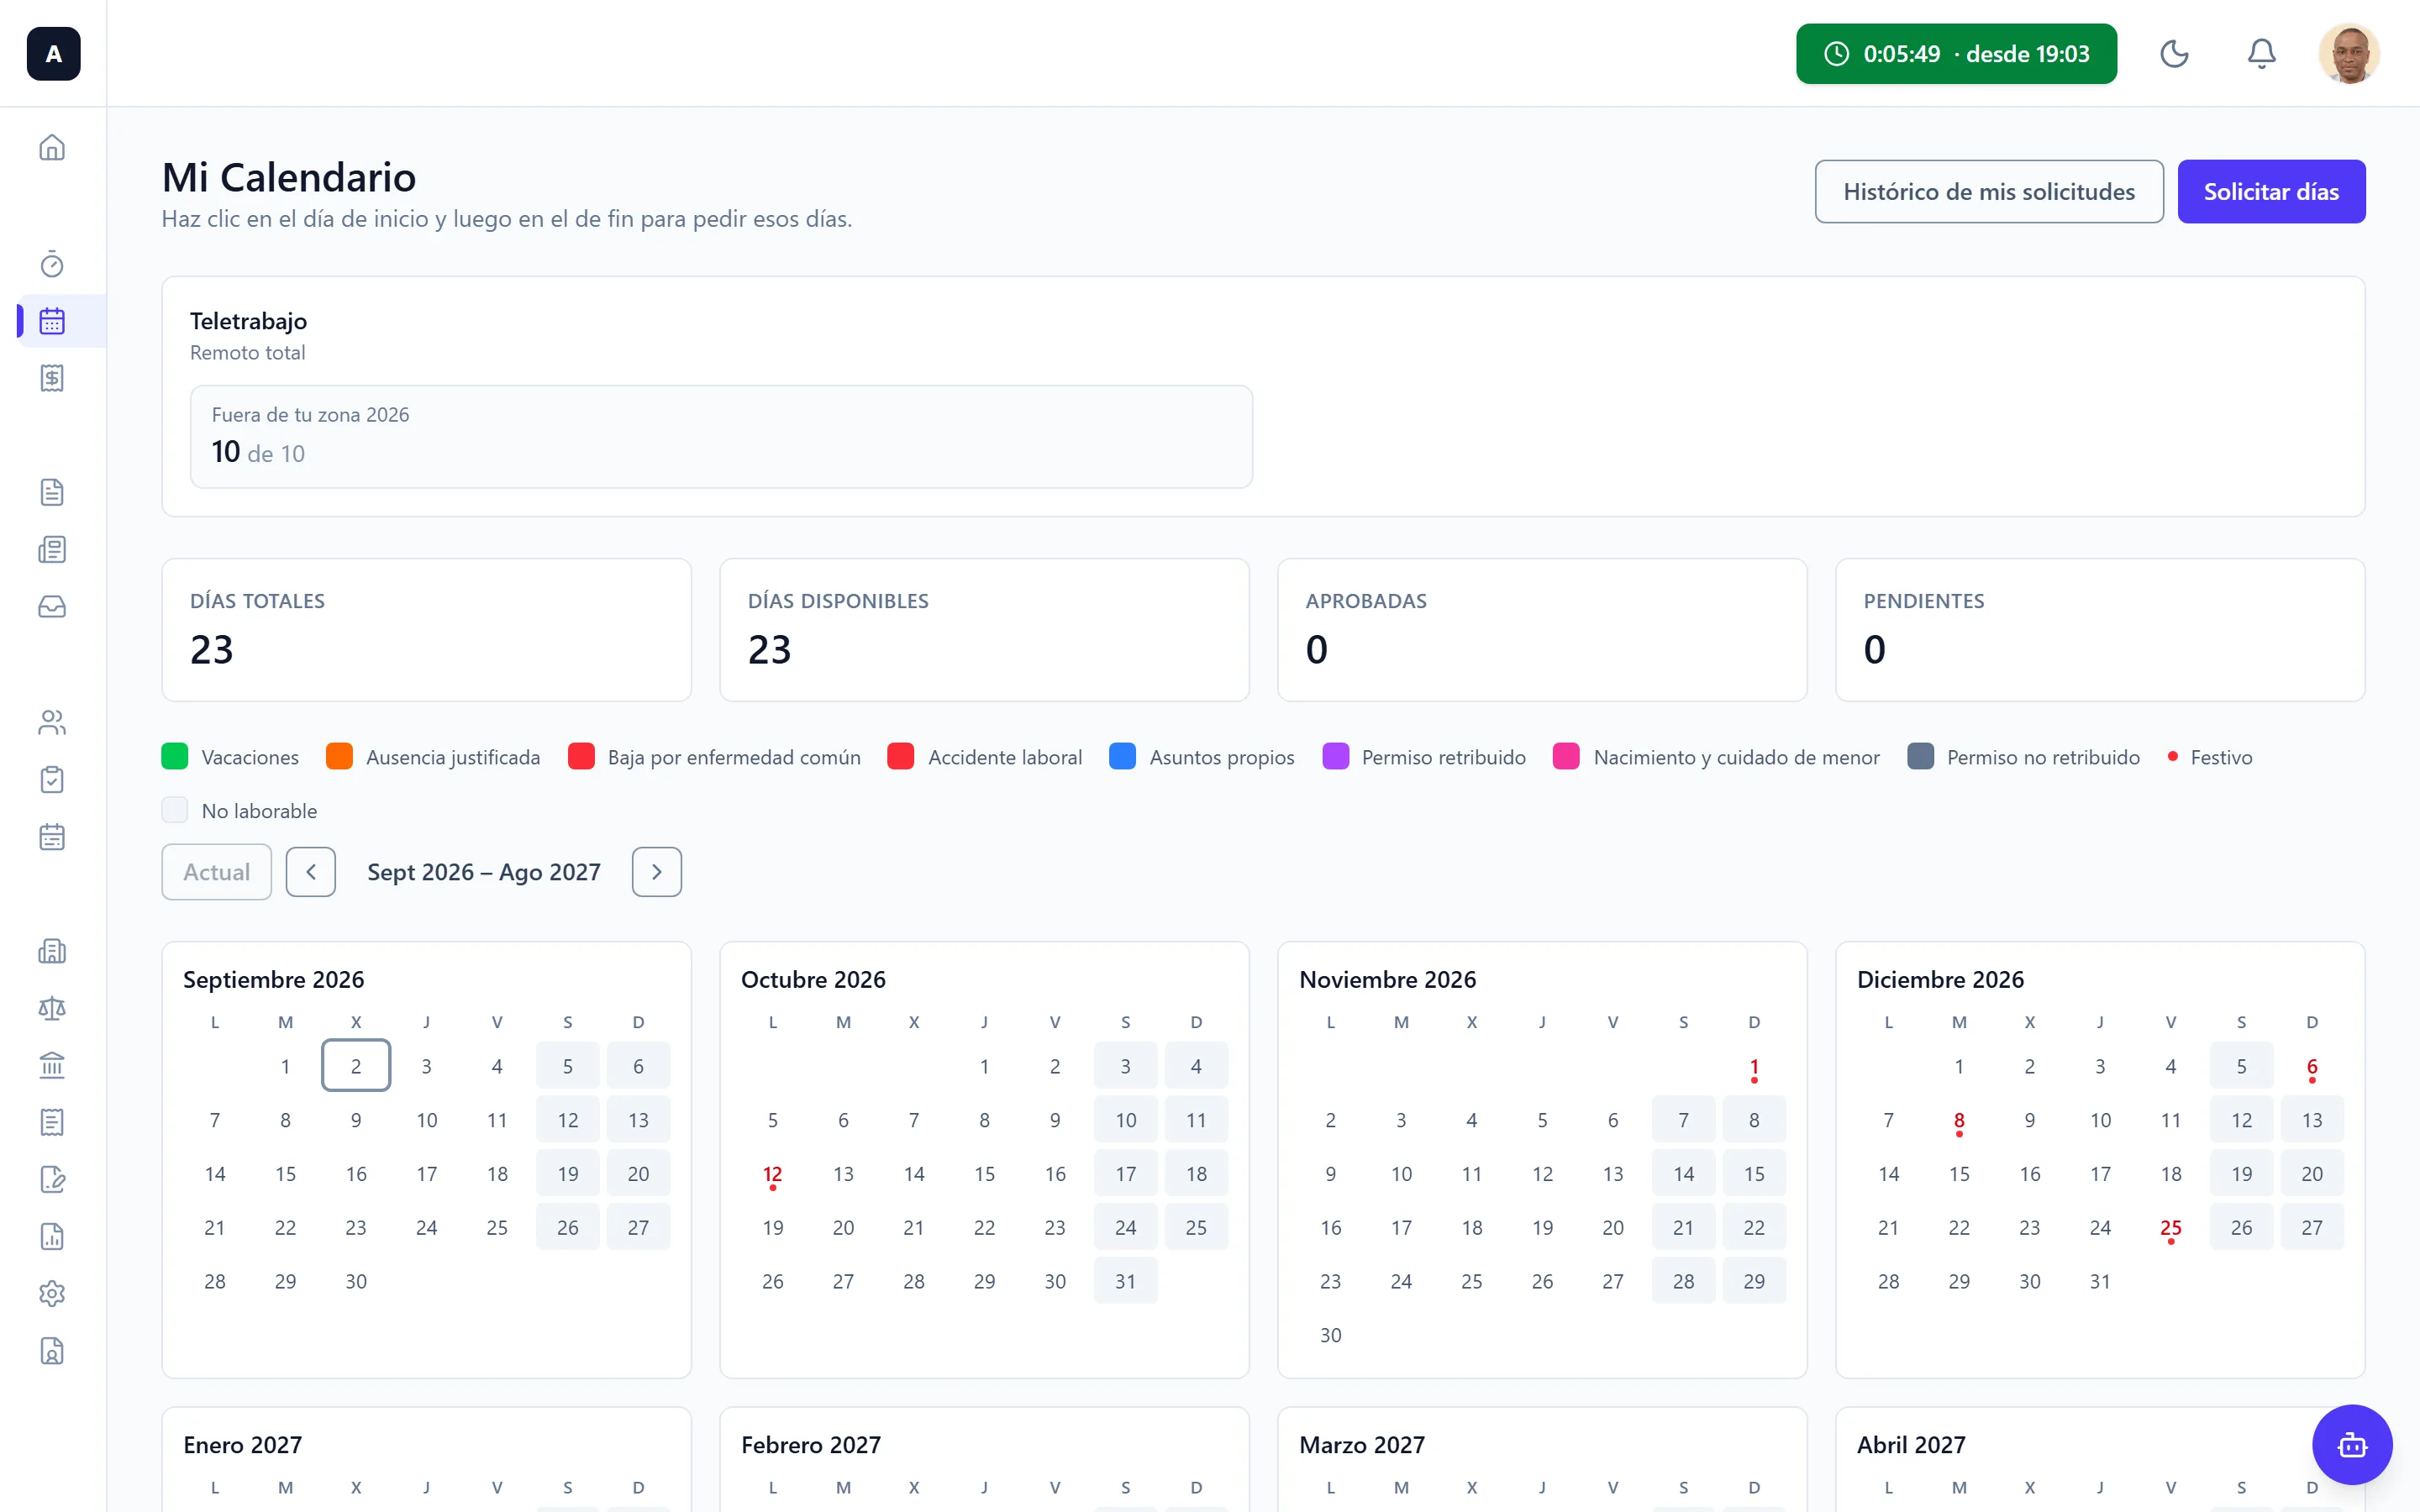The height and width of the screenshot is (1512, 2420).
Task: Open Histórico de mis solicitudes
Action: click(x=1989, y=192)
